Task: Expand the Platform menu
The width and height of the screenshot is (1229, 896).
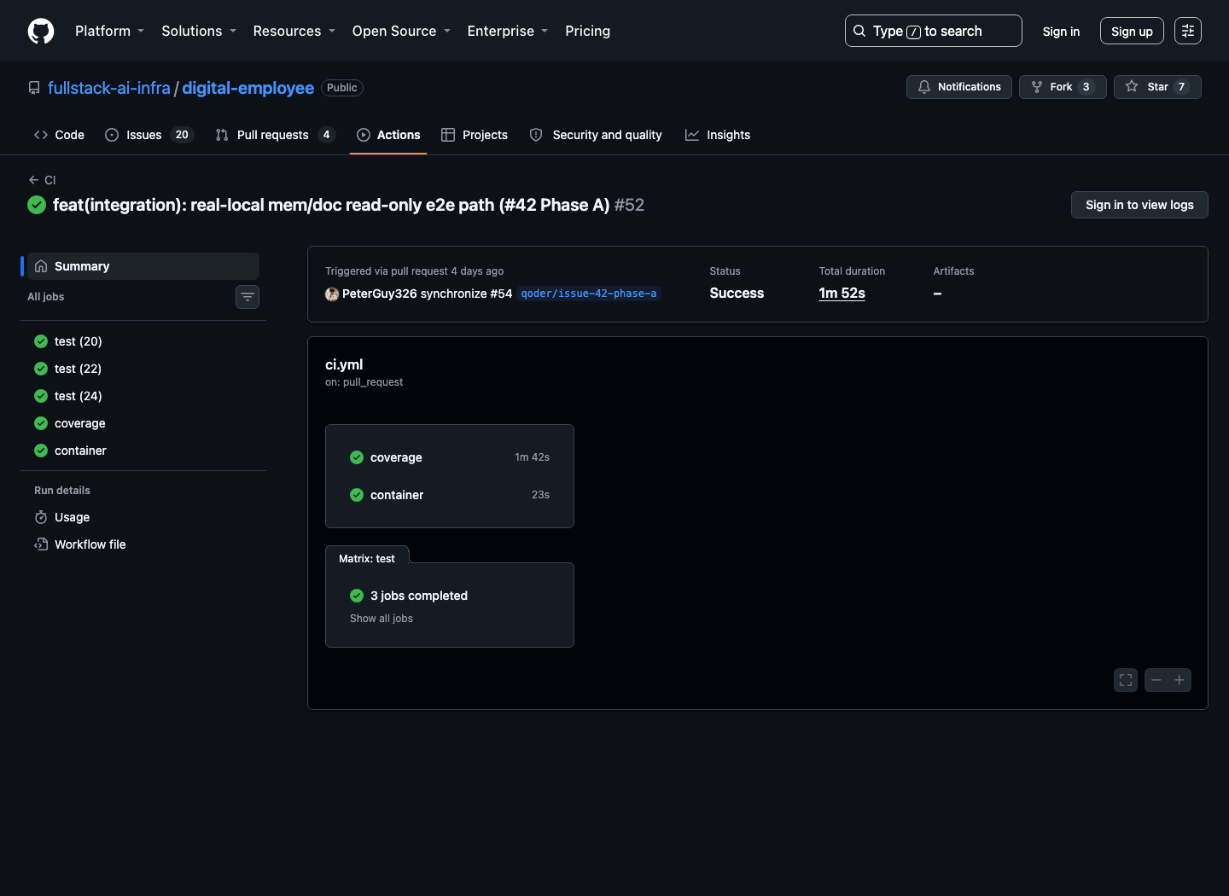Action: pos(110,31)
